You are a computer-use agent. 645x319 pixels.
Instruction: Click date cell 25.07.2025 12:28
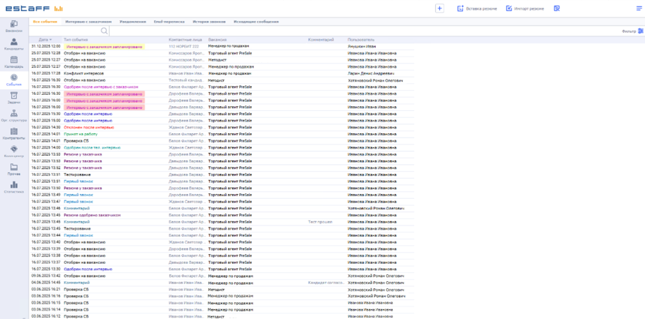46,53
